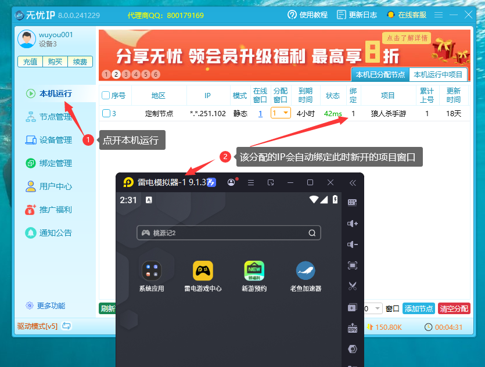485x367 pixels.
Task: Open 更新日志 changelog
Action: [x=357, y=15]
